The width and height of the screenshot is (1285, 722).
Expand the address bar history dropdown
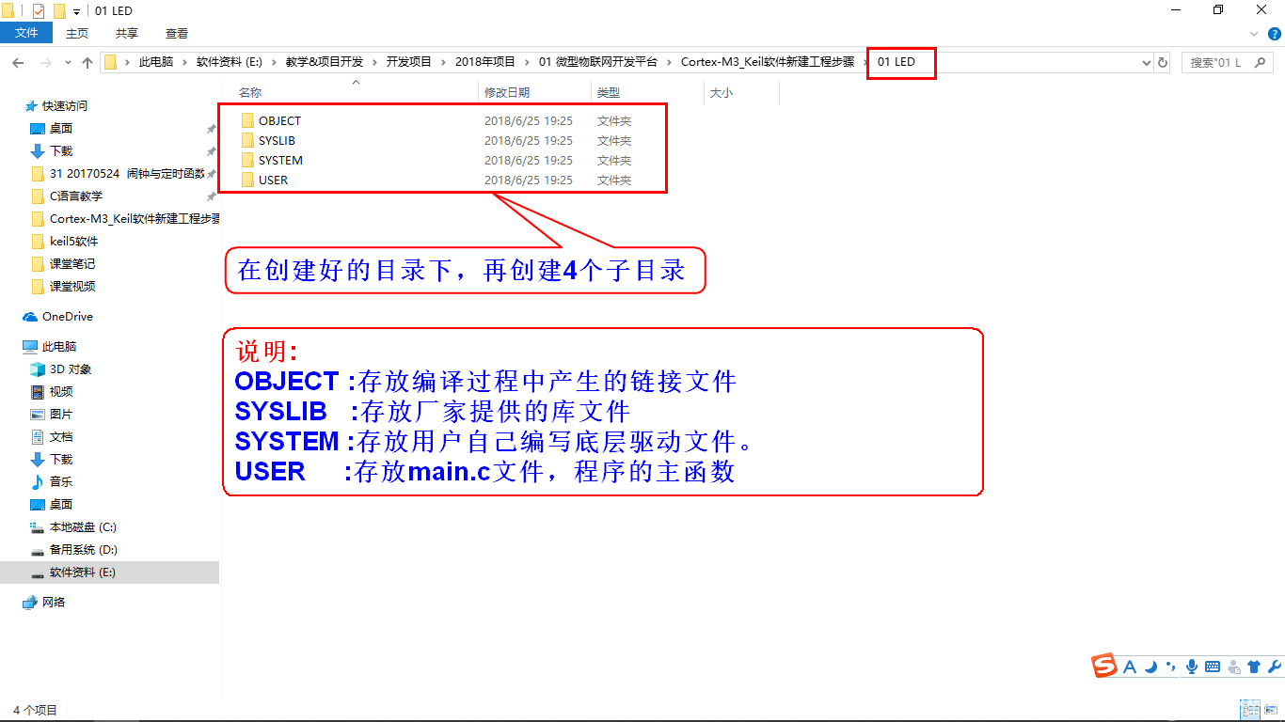click(x=1146, y=62)
